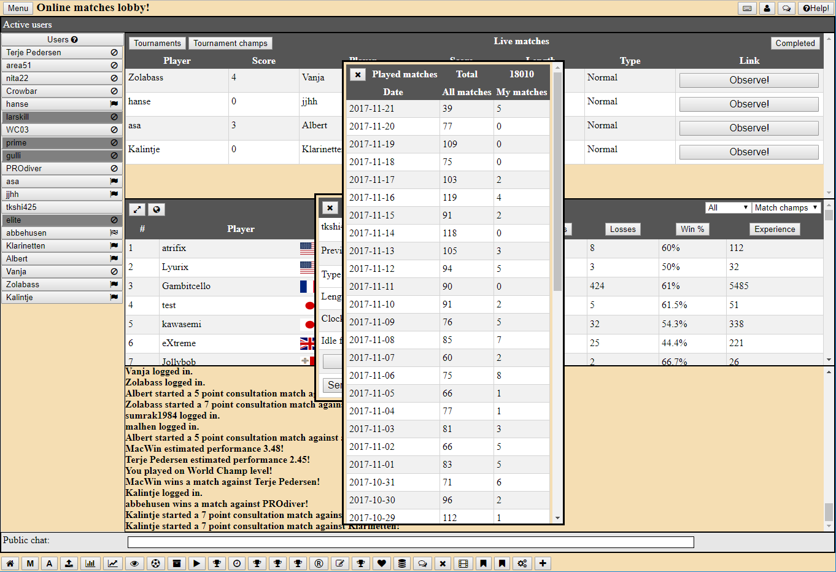Viewport: 836px width, 572px height.
Task: Expand rankings panel with the arrows icon
Action: (x=137, y=209)
